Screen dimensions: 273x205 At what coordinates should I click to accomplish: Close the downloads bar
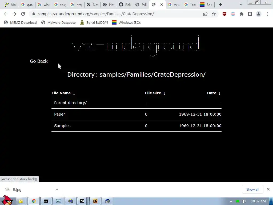(268, 189)
